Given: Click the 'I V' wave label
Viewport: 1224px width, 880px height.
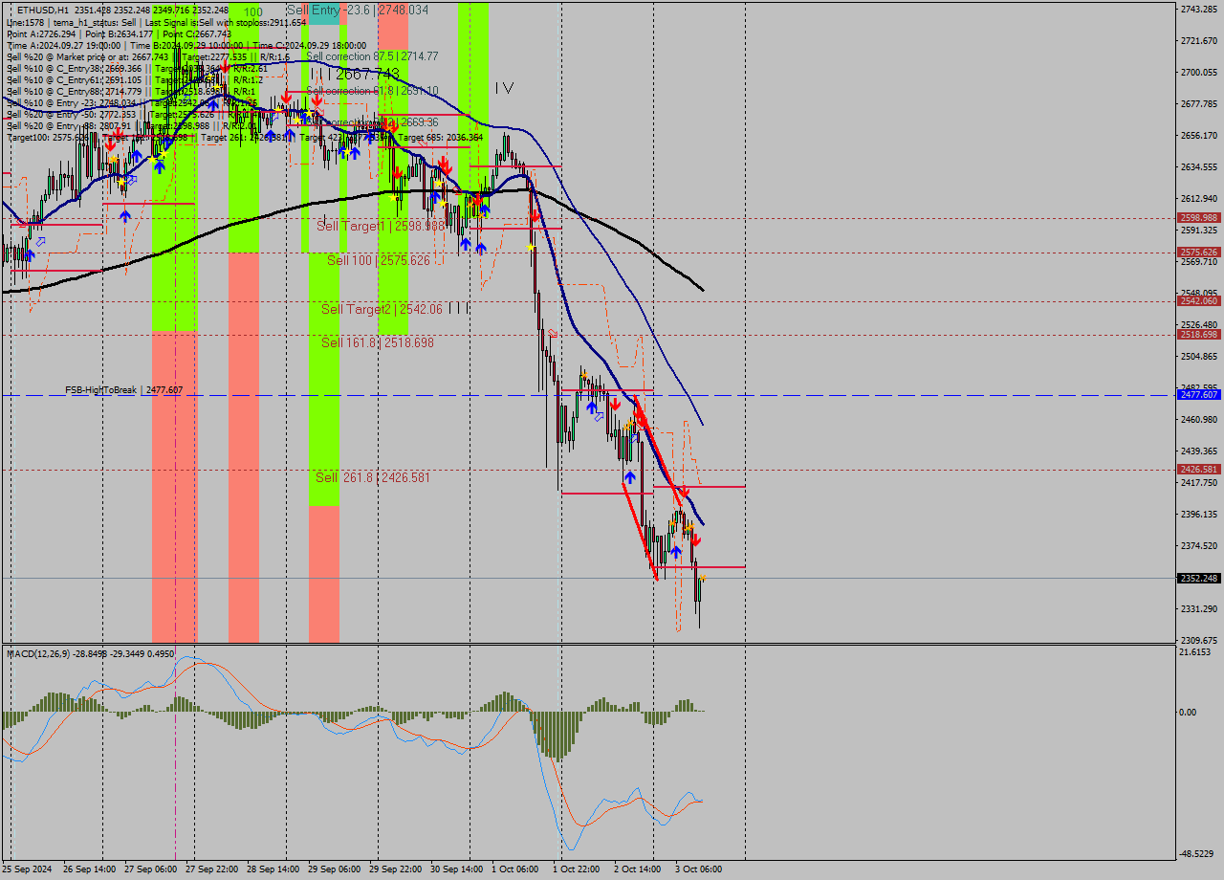Looking at the screenshot, I should (x=504, y=88).
